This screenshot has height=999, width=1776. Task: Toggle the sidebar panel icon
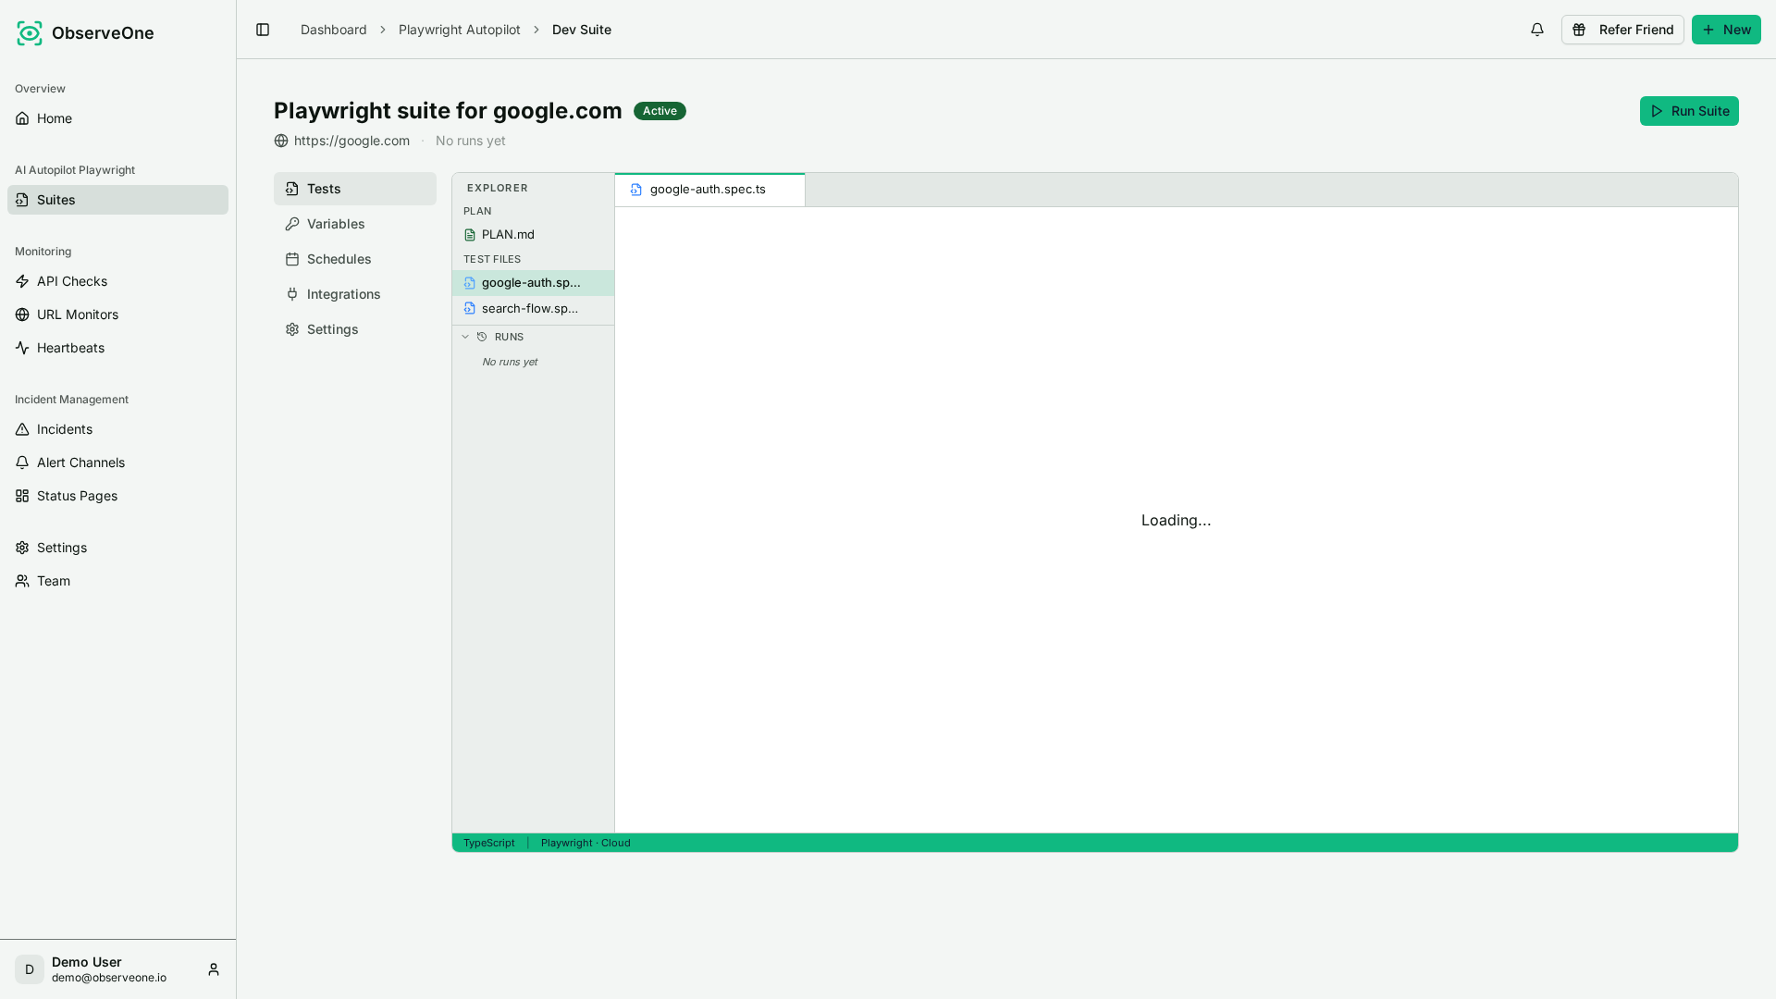[x=263, y=30]
